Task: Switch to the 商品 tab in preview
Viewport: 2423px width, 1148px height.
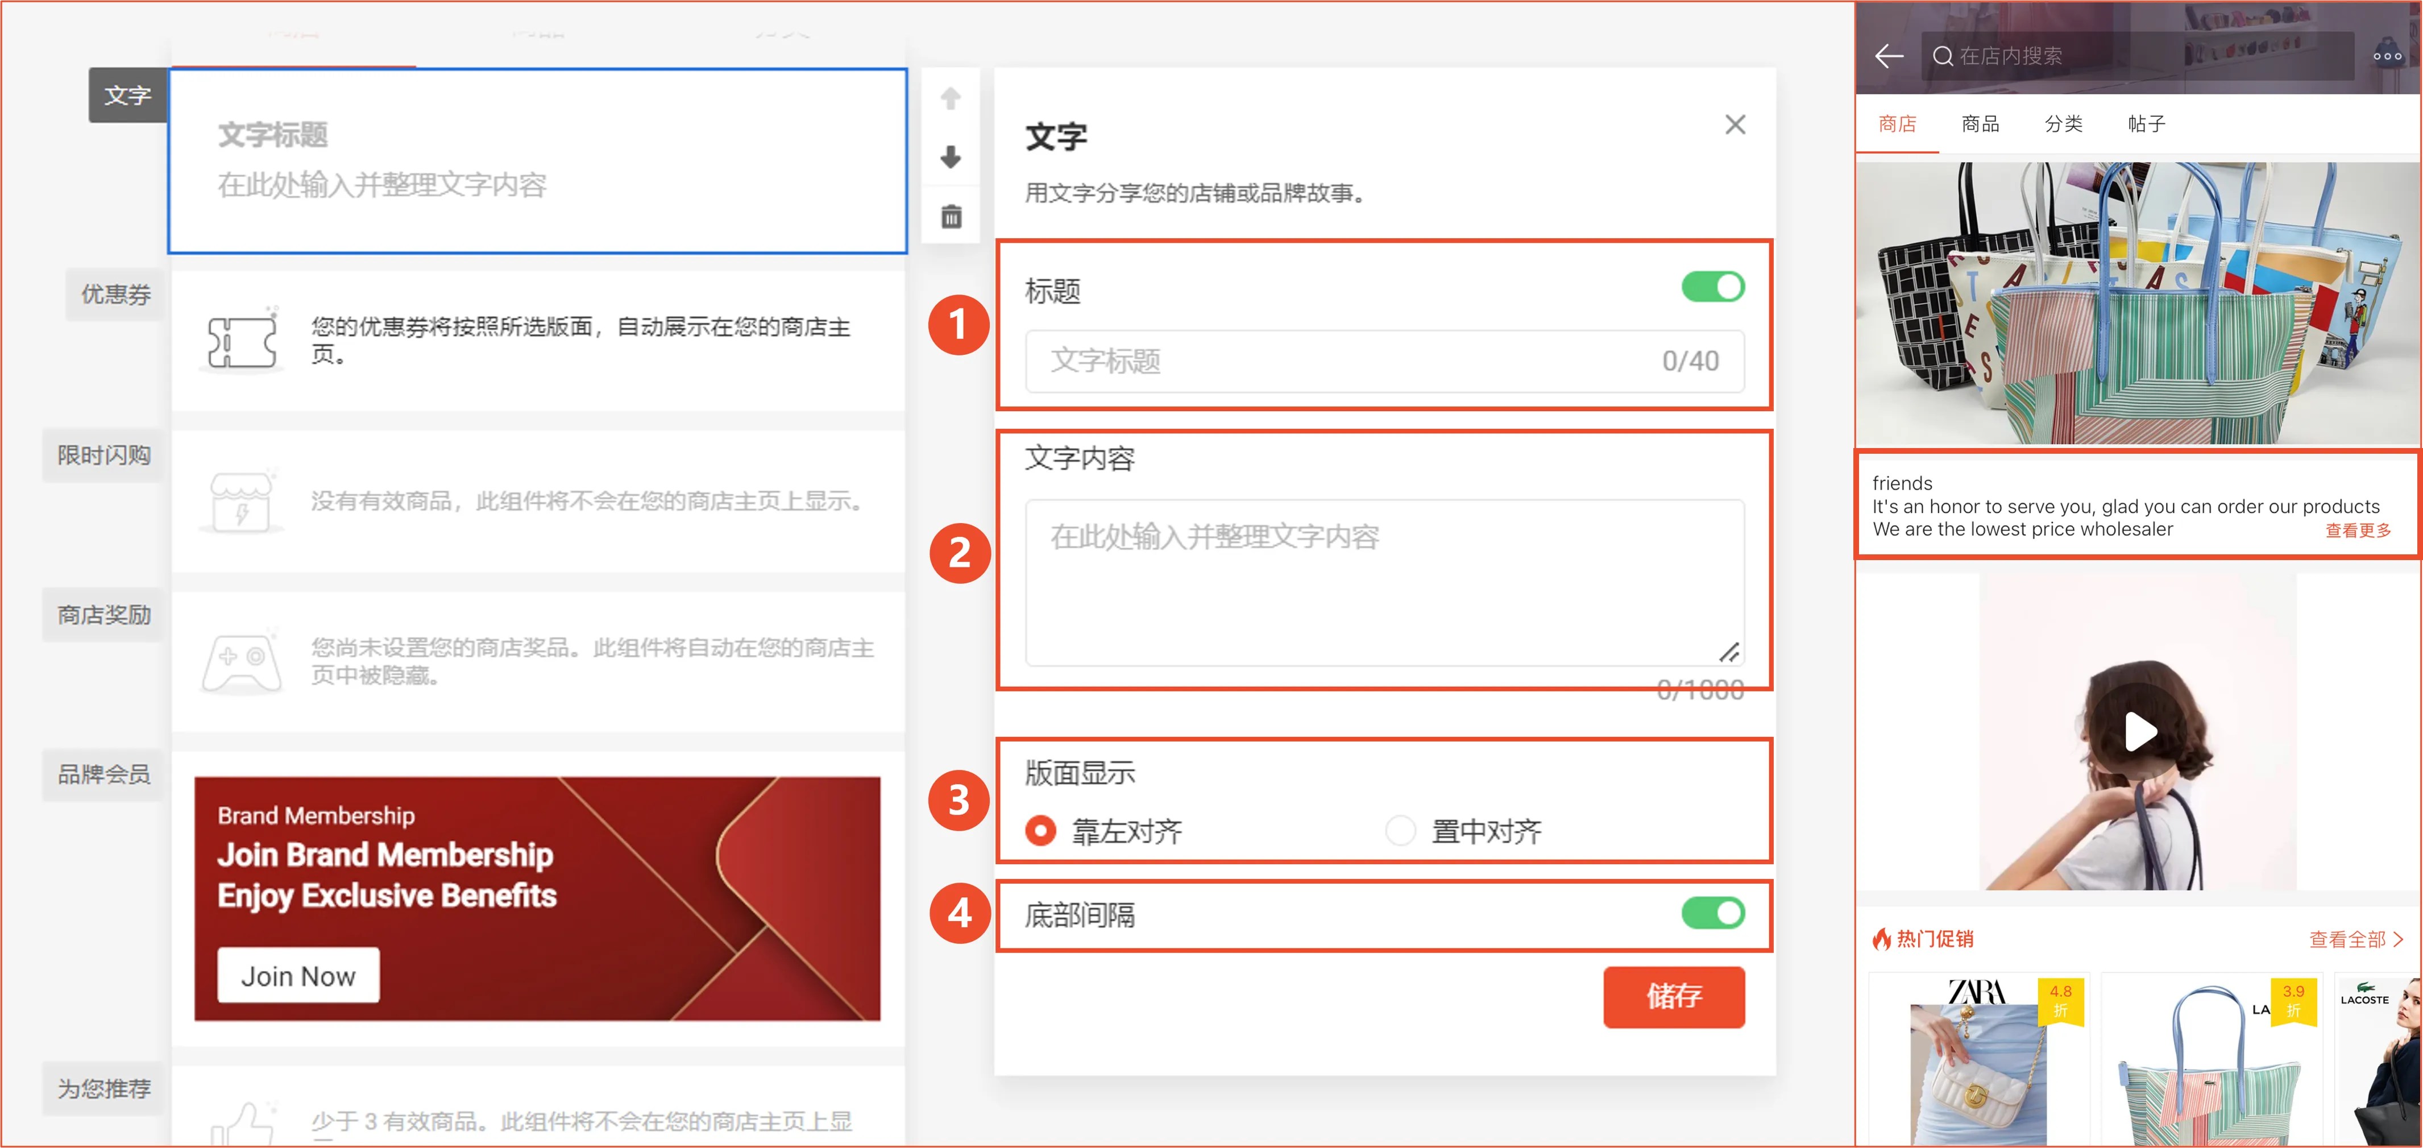Action: [x=1981, y=123]
